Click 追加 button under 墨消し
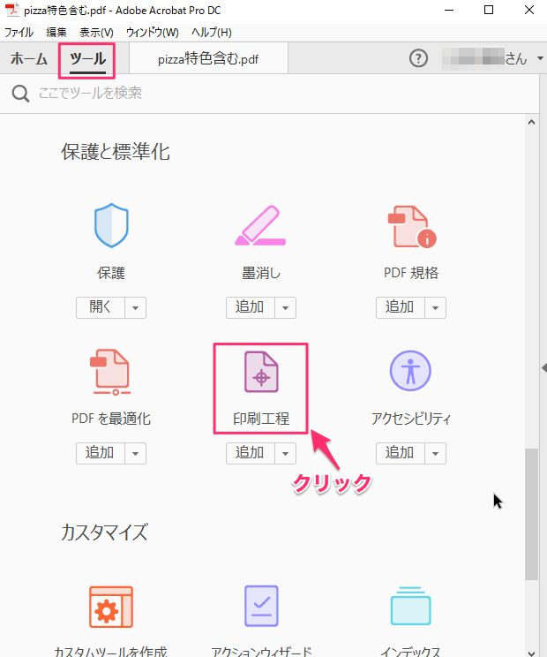The image size is (547, 657). (x=251, y=307)
